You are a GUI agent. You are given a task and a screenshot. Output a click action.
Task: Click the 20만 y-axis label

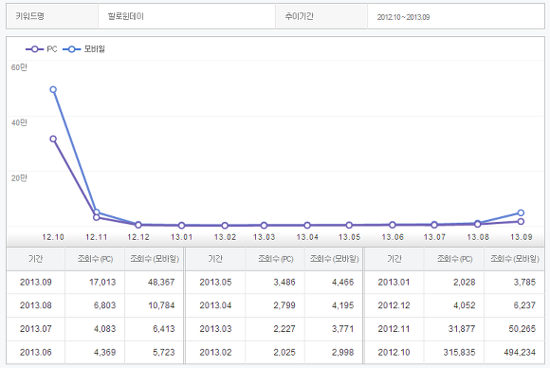(x=19, y=178)
